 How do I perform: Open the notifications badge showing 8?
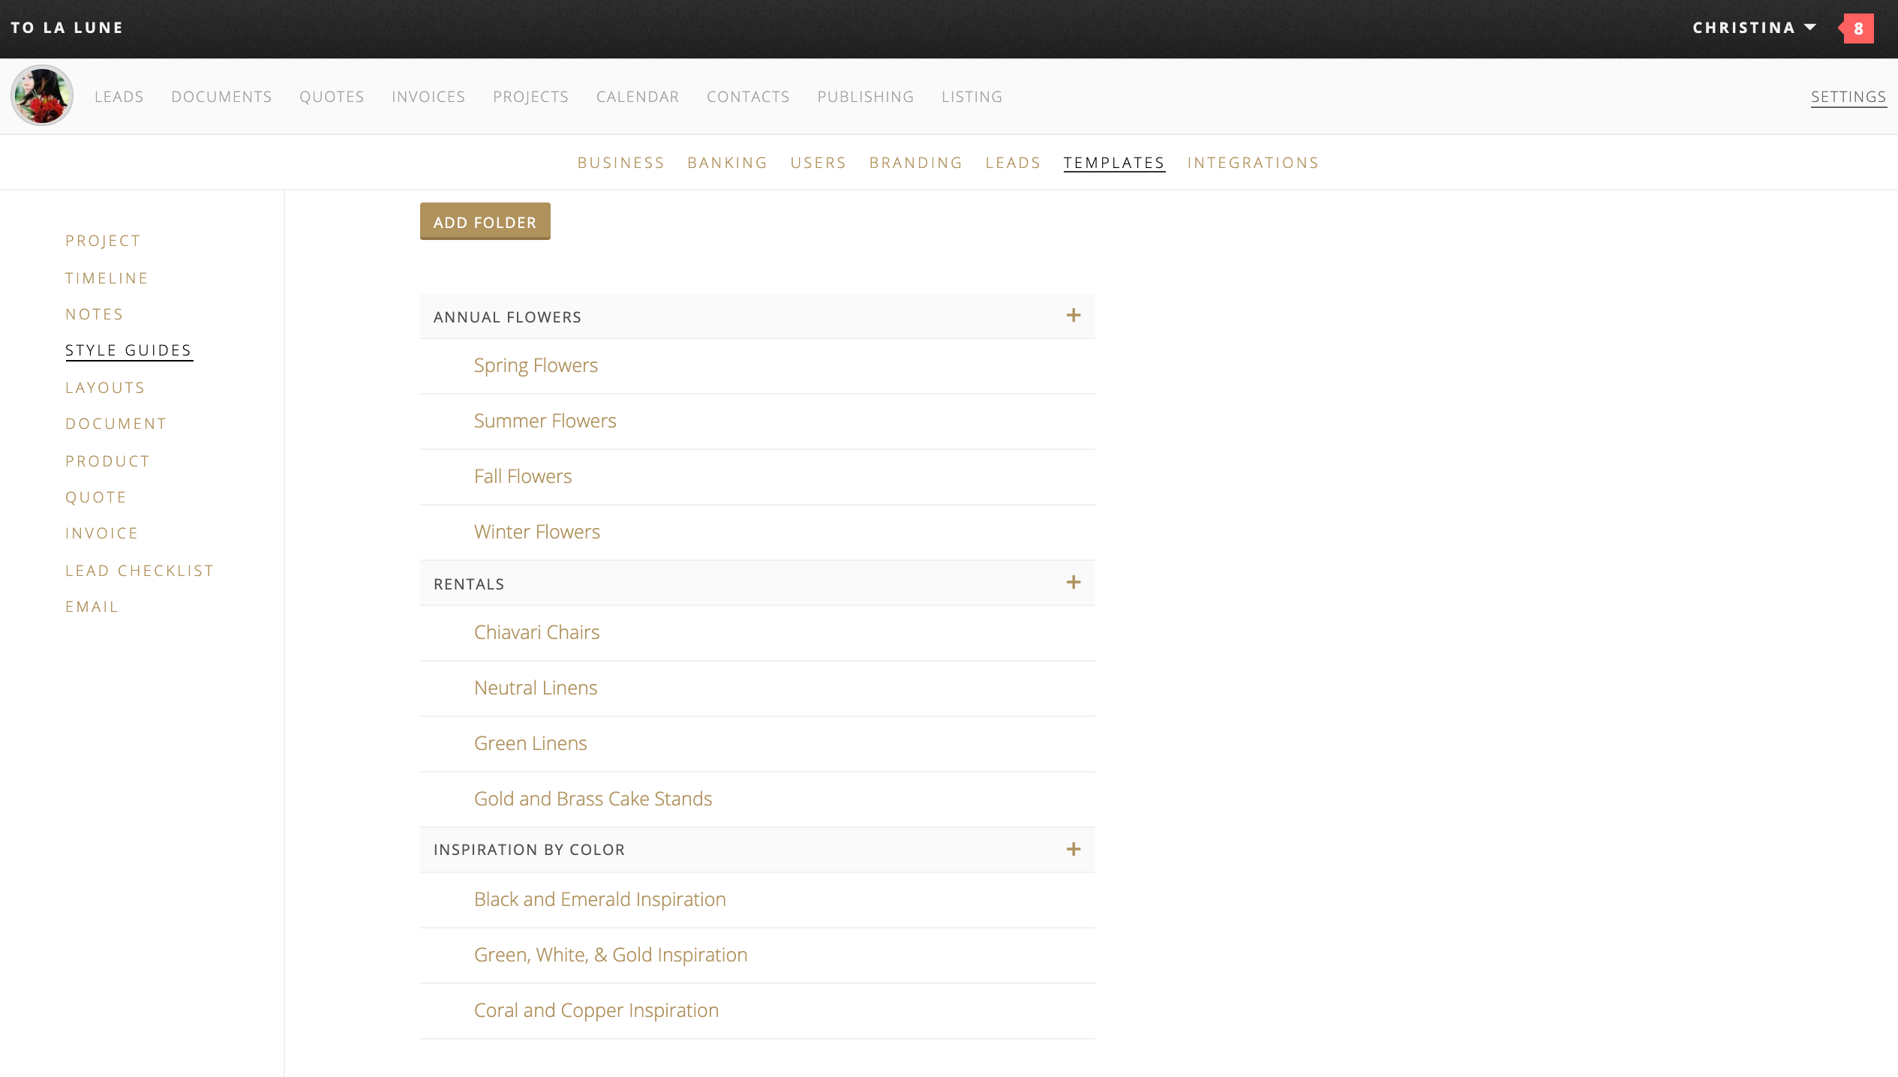tap(1858, 28)
